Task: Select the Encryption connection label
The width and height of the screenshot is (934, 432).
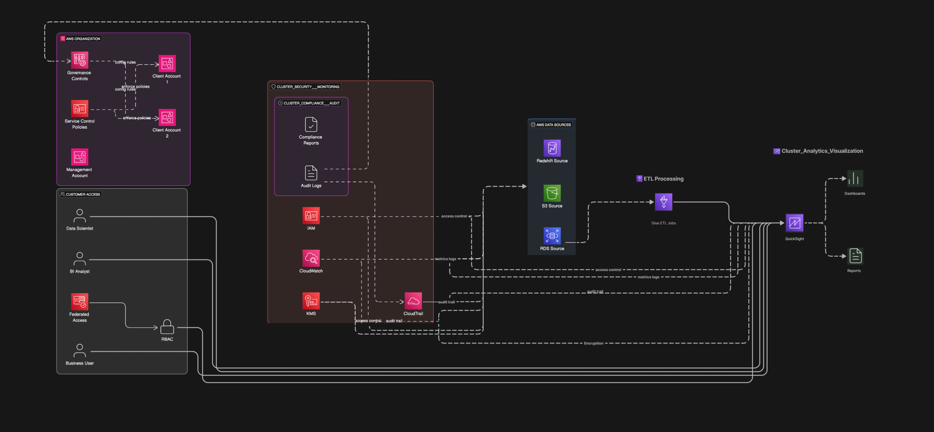Action: click(x=593, y=343)
